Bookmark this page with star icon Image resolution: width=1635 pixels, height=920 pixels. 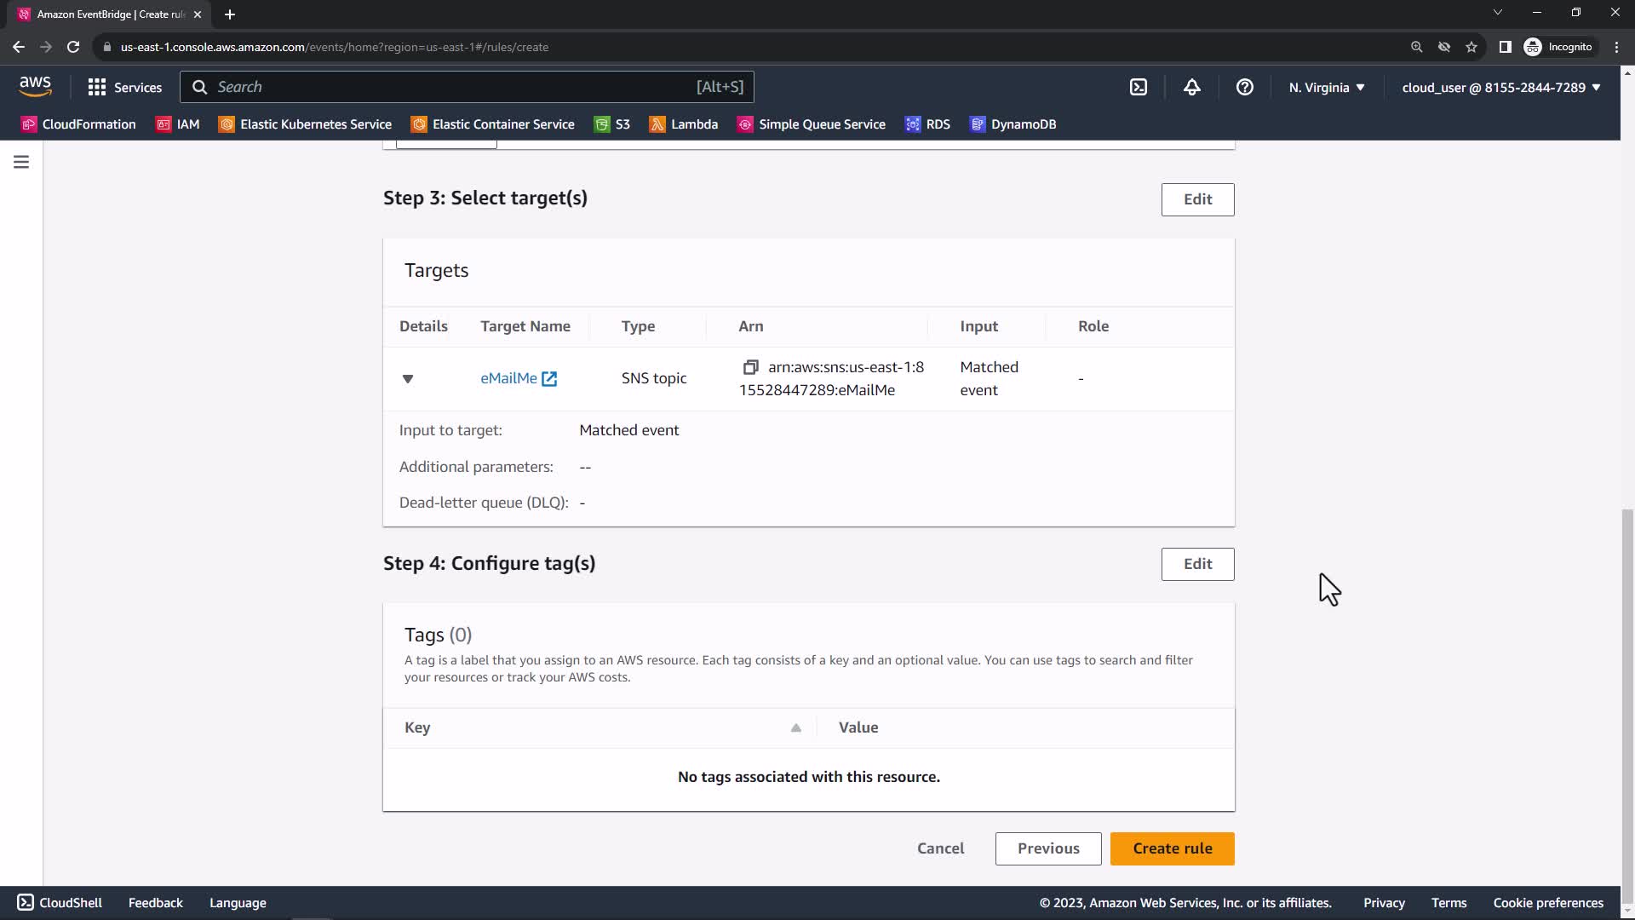click(x=1471, y=47)
